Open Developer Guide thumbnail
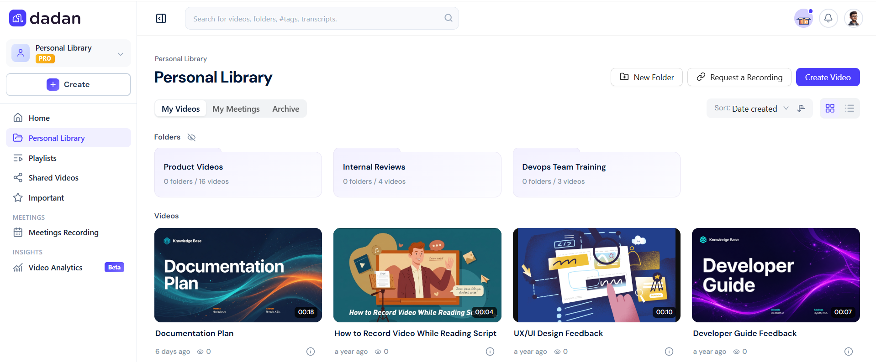Viewport: 876px width, 362px height. coord(776,275)
